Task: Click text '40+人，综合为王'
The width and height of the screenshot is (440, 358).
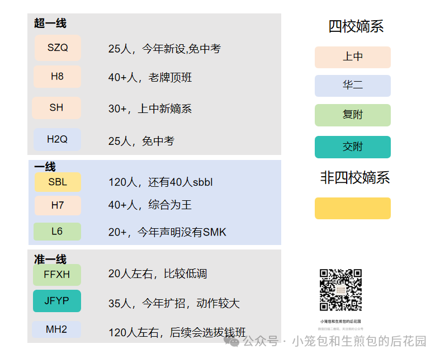Action: point(150,205)
